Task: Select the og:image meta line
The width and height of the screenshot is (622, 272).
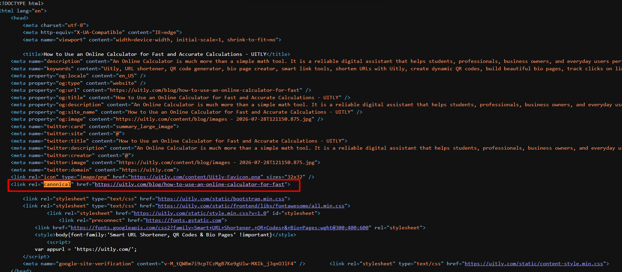Action: coord(167,119)
